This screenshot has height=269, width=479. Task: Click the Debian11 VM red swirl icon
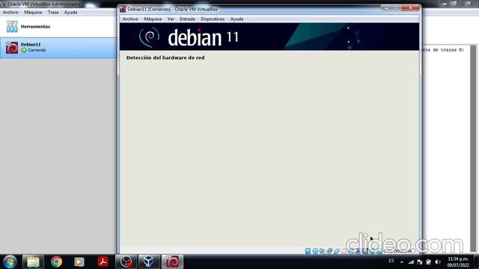tap(12, 48)
